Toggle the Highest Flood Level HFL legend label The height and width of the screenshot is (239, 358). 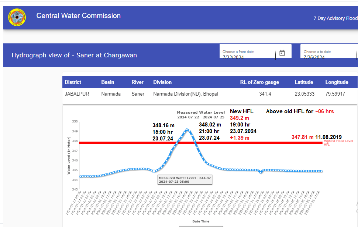[337, 143]
